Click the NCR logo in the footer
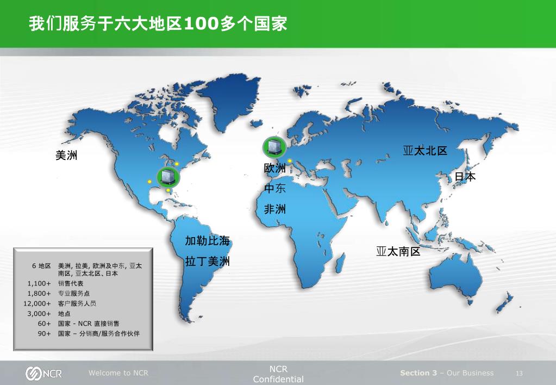556x385 pixels. pos(44,373)
